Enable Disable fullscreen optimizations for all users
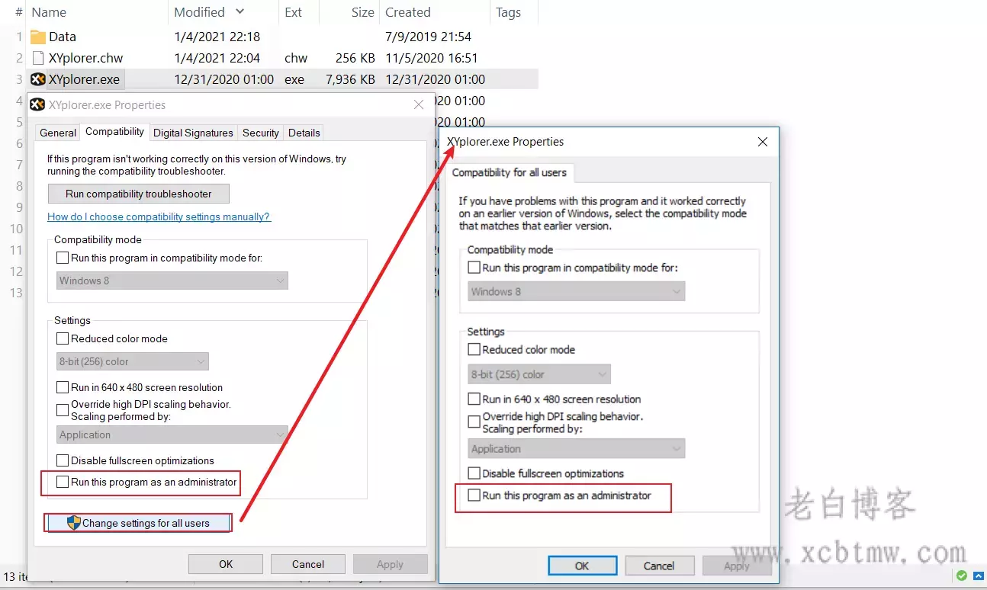 pos(474,473)
